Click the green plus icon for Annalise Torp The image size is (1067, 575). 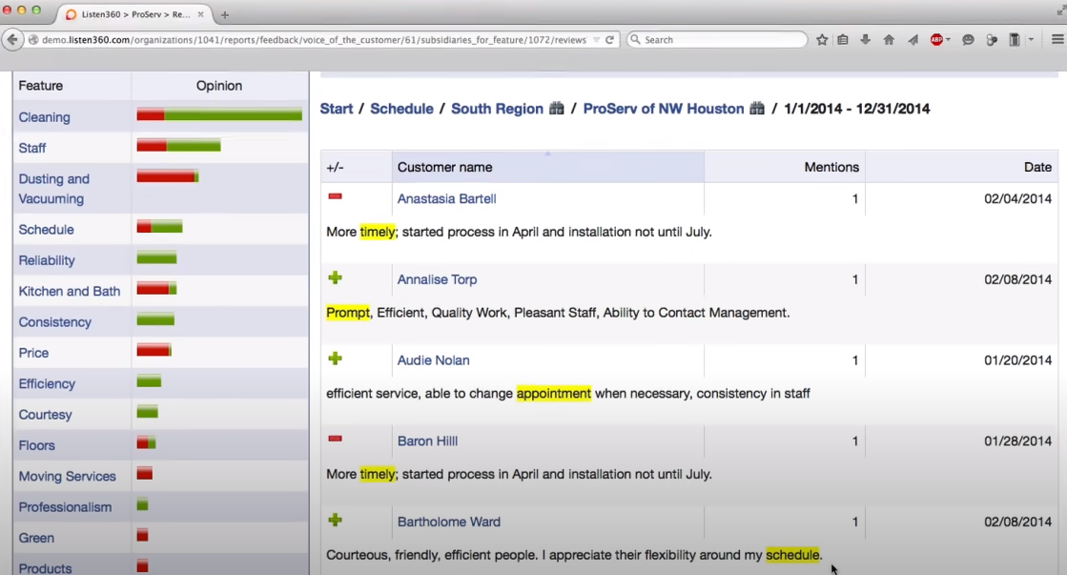(x=335, y=277)
